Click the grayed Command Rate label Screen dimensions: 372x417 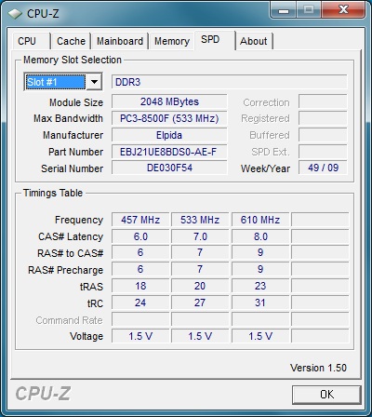point(69,320)
